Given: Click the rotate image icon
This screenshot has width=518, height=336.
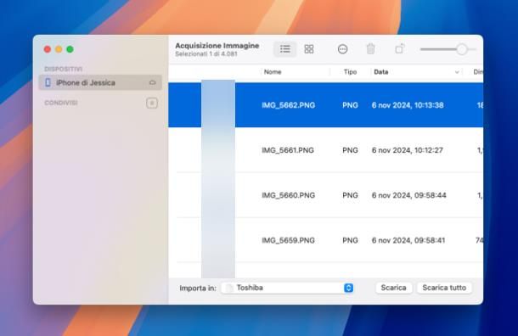Looking at the screenshot, I should coord(399,49).
